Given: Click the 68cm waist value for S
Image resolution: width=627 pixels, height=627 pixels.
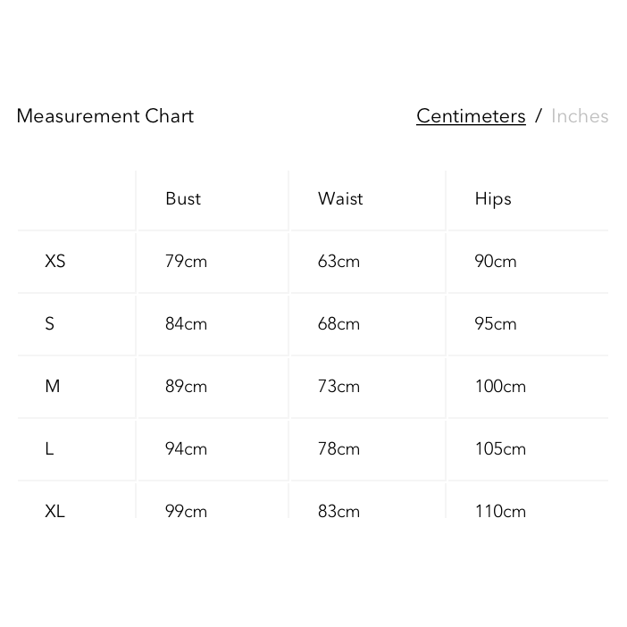Looking at the screenshot, I should 339,323.
